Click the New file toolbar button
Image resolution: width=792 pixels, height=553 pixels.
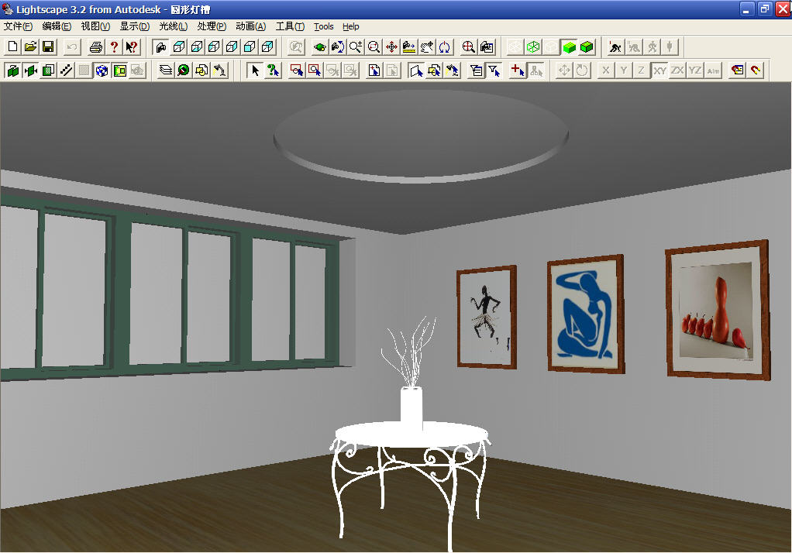pos(11,46)
